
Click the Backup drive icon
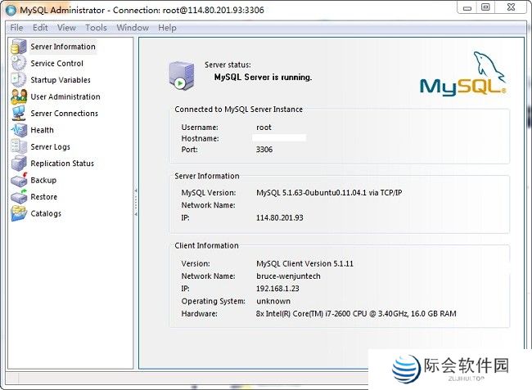(19, 180)
